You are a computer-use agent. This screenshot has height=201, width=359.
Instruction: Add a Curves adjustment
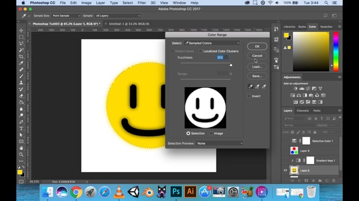[x=308, y=88]
